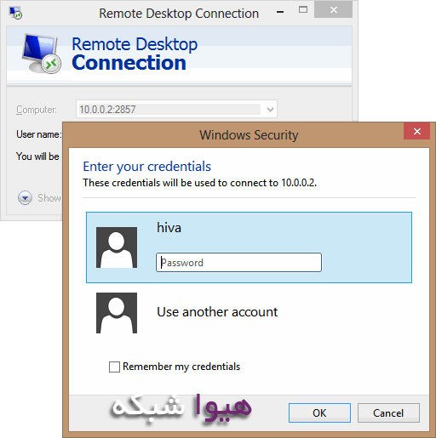The width and height of the screenshot is (436, 438).
Task: Click the Use another account avatar picture
Action: click(x=117, y=313)
